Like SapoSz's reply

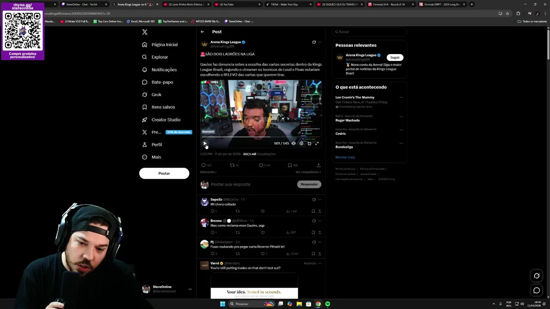[263, 211]
